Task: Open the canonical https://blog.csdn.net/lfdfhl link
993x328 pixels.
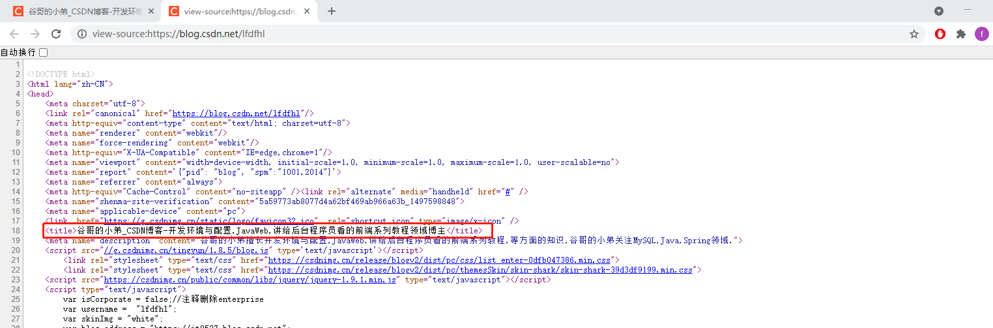Action: pos(236,113)
